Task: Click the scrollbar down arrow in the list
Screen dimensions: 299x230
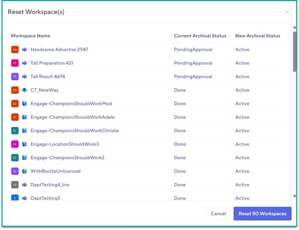Action: click(x=294, y=196)
